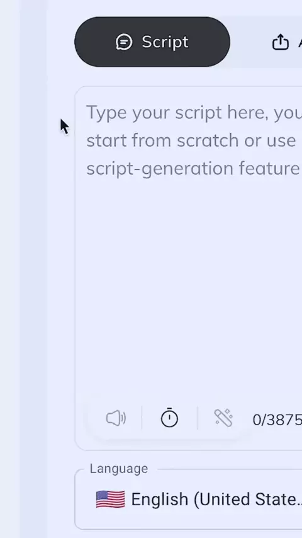This screenshot has height=538, width=302.
Task: Open the Language dropdown
Action: (188, 500)
